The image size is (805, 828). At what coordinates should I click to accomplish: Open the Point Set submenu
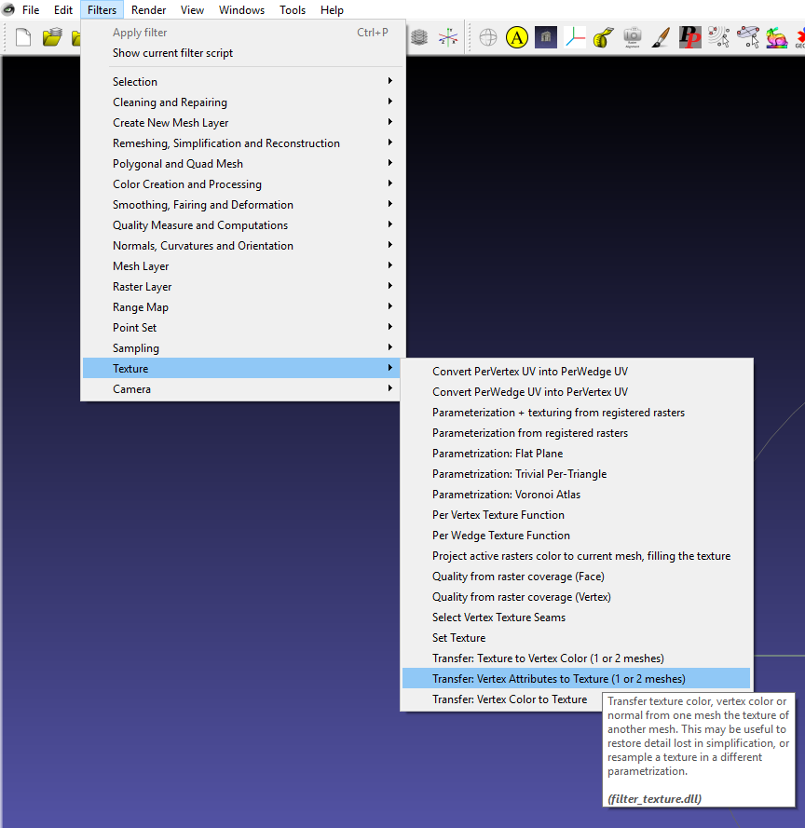(241, 328)
